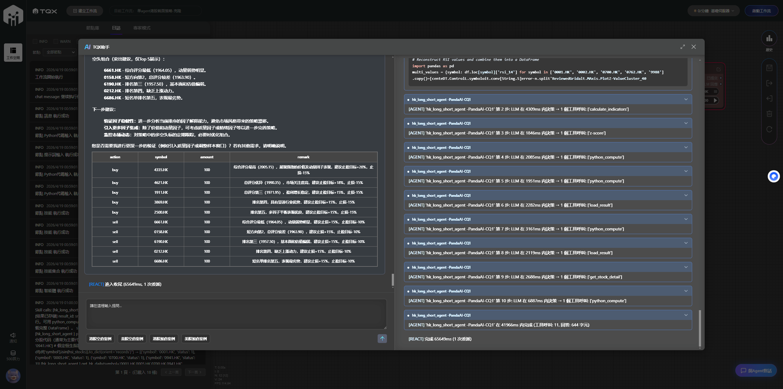This screenshot has width=783, height=389.
Task: Click the save workflow floppy icon
Action: [x=769, y=68]
